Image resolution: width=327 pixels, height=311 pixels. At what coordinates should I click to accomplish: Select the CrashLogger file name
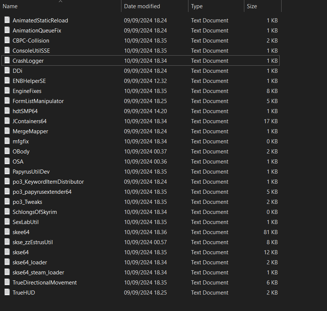click(x=28, y=61)
